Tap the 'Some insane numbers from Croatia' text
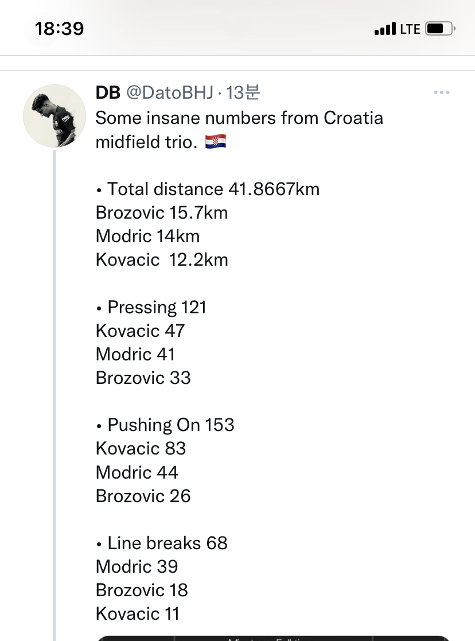 pyautogui.click(x=239, y=118)
